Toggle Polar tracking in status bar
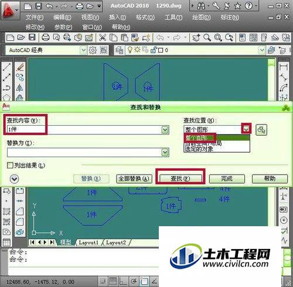 134,281
